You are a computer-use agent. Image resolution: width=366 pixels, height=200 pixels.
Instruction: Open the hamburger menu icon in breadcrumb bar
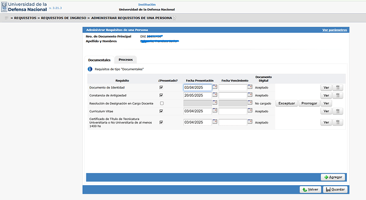[6, 18]
